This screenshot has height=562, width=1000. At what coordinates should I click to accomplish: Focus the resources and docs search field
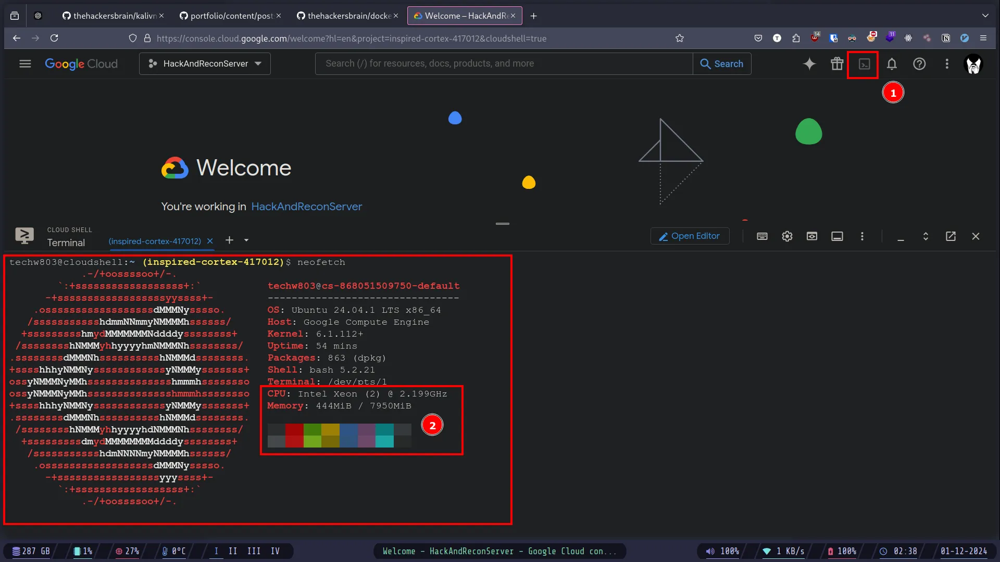click(x=503, y=63)
